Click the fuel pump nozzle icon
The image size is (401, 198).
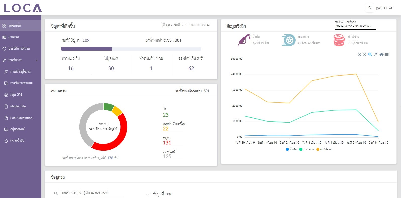[x=244, y=40]
